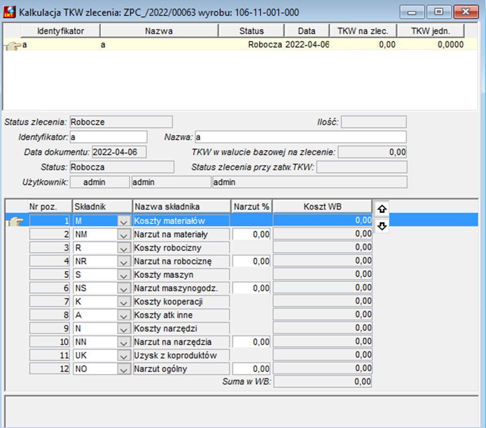The height and width of the screenshot is (428, 486).
Task: Edit Narzut % for Narzut na materiały
Action: (x=251, y=234)
